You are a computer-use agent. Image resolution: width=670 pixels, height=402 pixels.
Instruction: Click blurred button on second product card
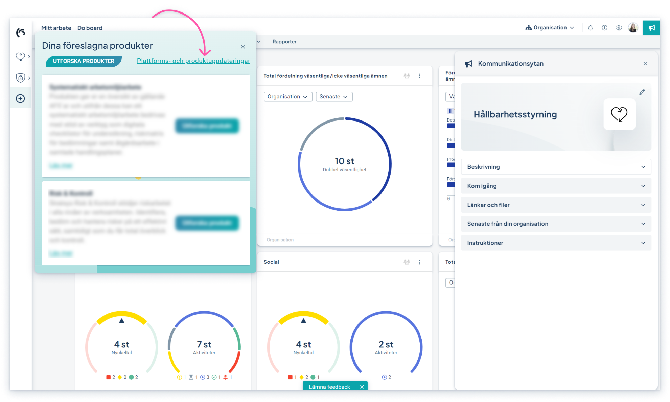[207, 223]
